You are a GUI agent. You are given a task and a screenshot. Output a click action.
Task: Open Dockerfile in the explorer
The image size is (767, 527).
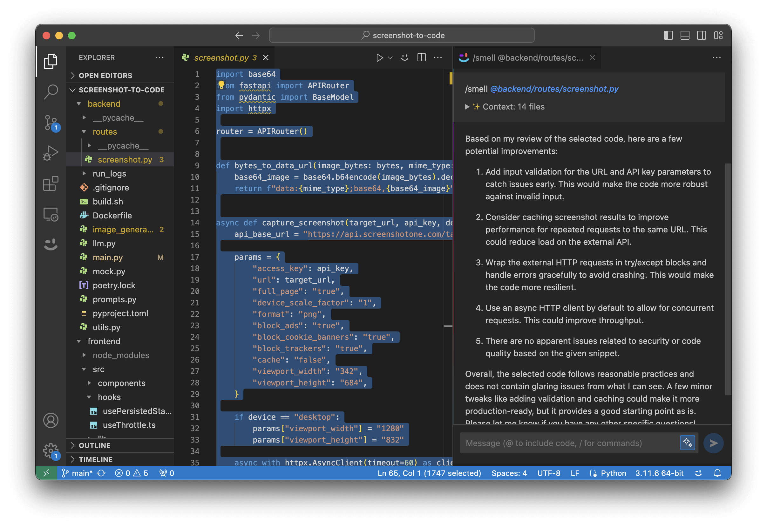coord(120,216)
